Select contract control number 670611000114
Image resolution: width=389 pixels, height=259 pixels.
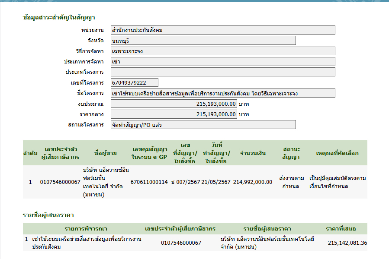coord(149,182)
